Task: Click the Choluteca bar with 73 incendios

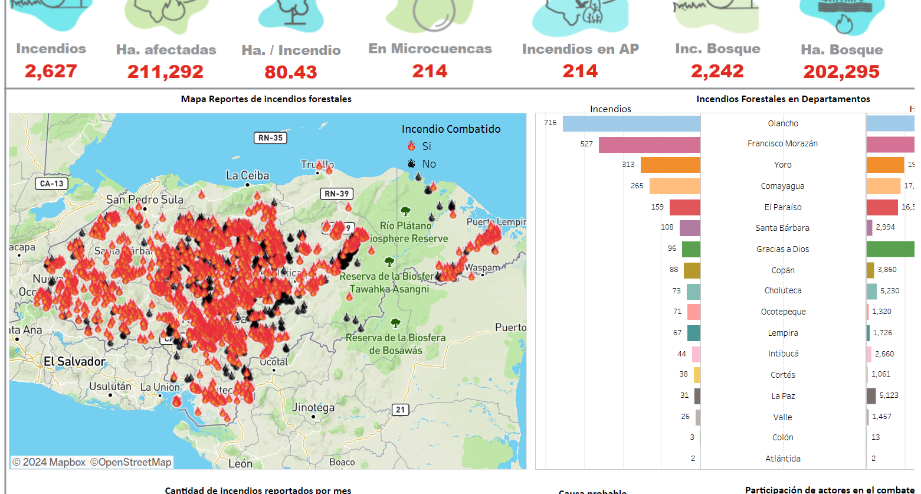Action: [x=693, y=292]
